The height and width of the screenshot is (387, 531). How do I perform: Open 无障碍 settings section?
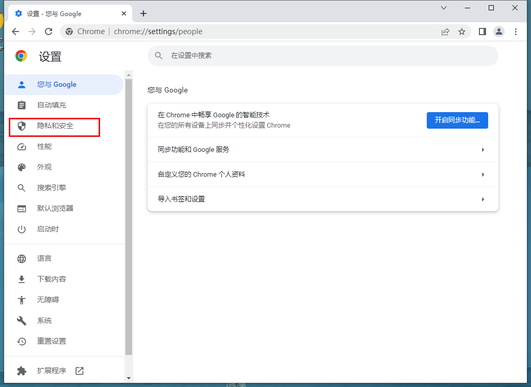(x=63, y=300)
